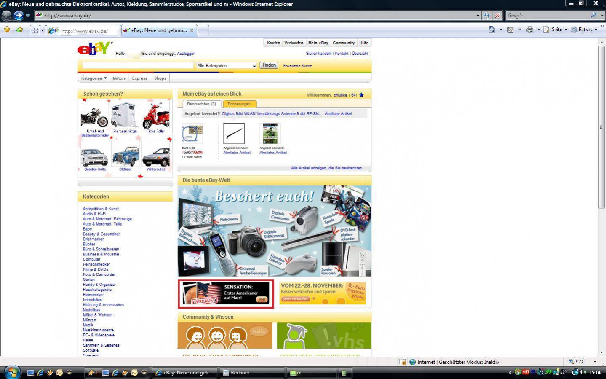The image size is (606, 379).
Task: Expand the Kategorien navigation menu
Action: click(94, 78)
